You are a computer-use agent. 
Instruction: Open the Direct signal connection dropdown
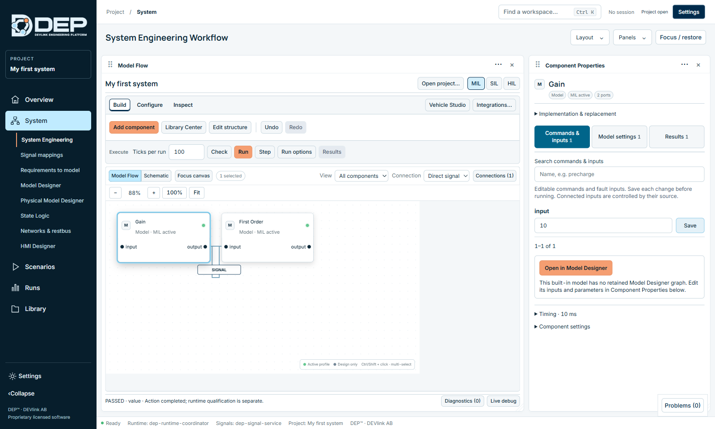[x=447, y=176]
